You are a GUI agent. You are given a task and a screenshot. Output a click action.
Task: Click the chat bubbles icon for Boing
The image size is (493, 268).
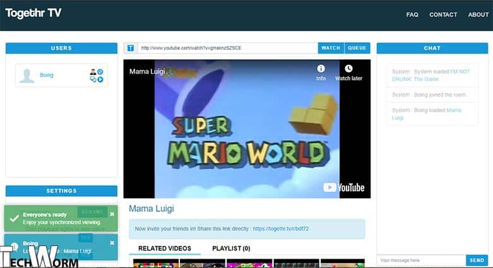(93, 79)
